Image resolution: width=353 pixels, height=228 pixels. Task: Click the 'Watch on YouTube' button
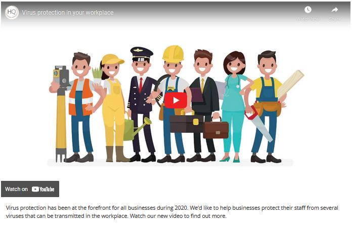click(x=30, y=189)
